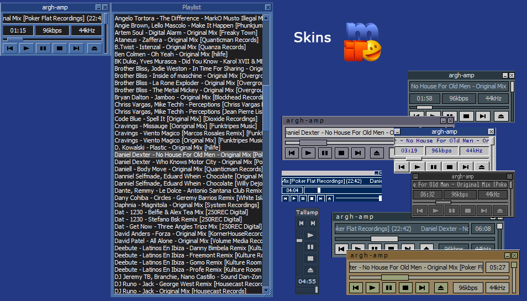Screen dimensions: 527x301
Task: Stop the tan 05:27 player
Action: 405,288
